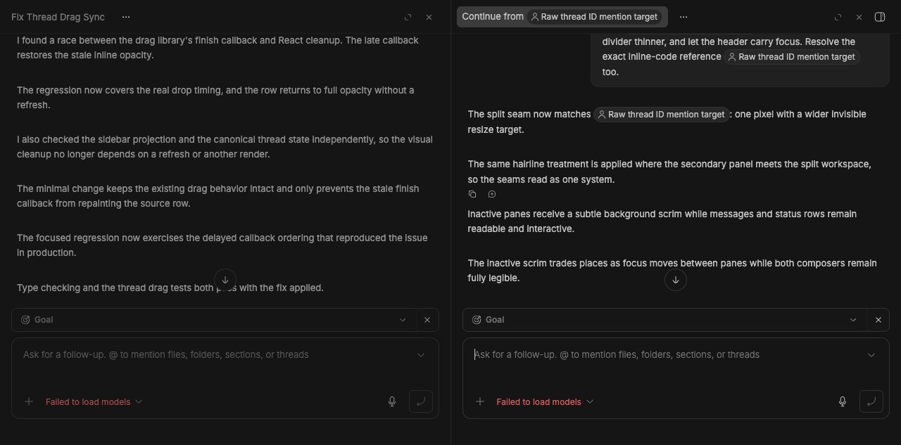Jump to the bottom of the Continue from conversation
The width and height of the screenshot is (901, 445).
click(676, 280)
